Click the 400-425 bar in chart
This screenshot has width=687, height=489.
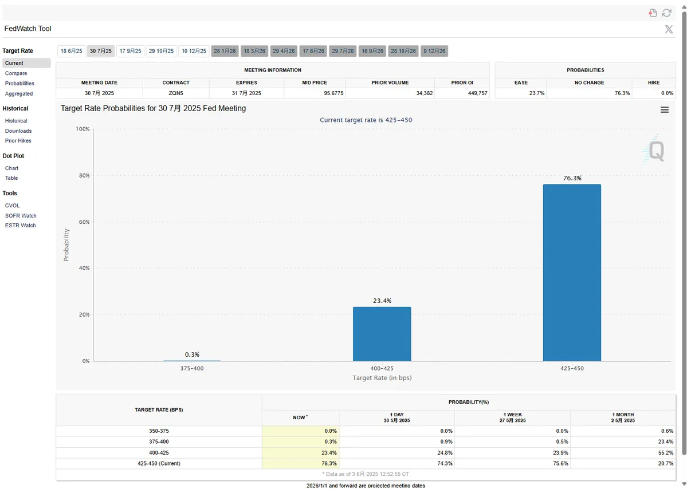(x=382, y=334)
